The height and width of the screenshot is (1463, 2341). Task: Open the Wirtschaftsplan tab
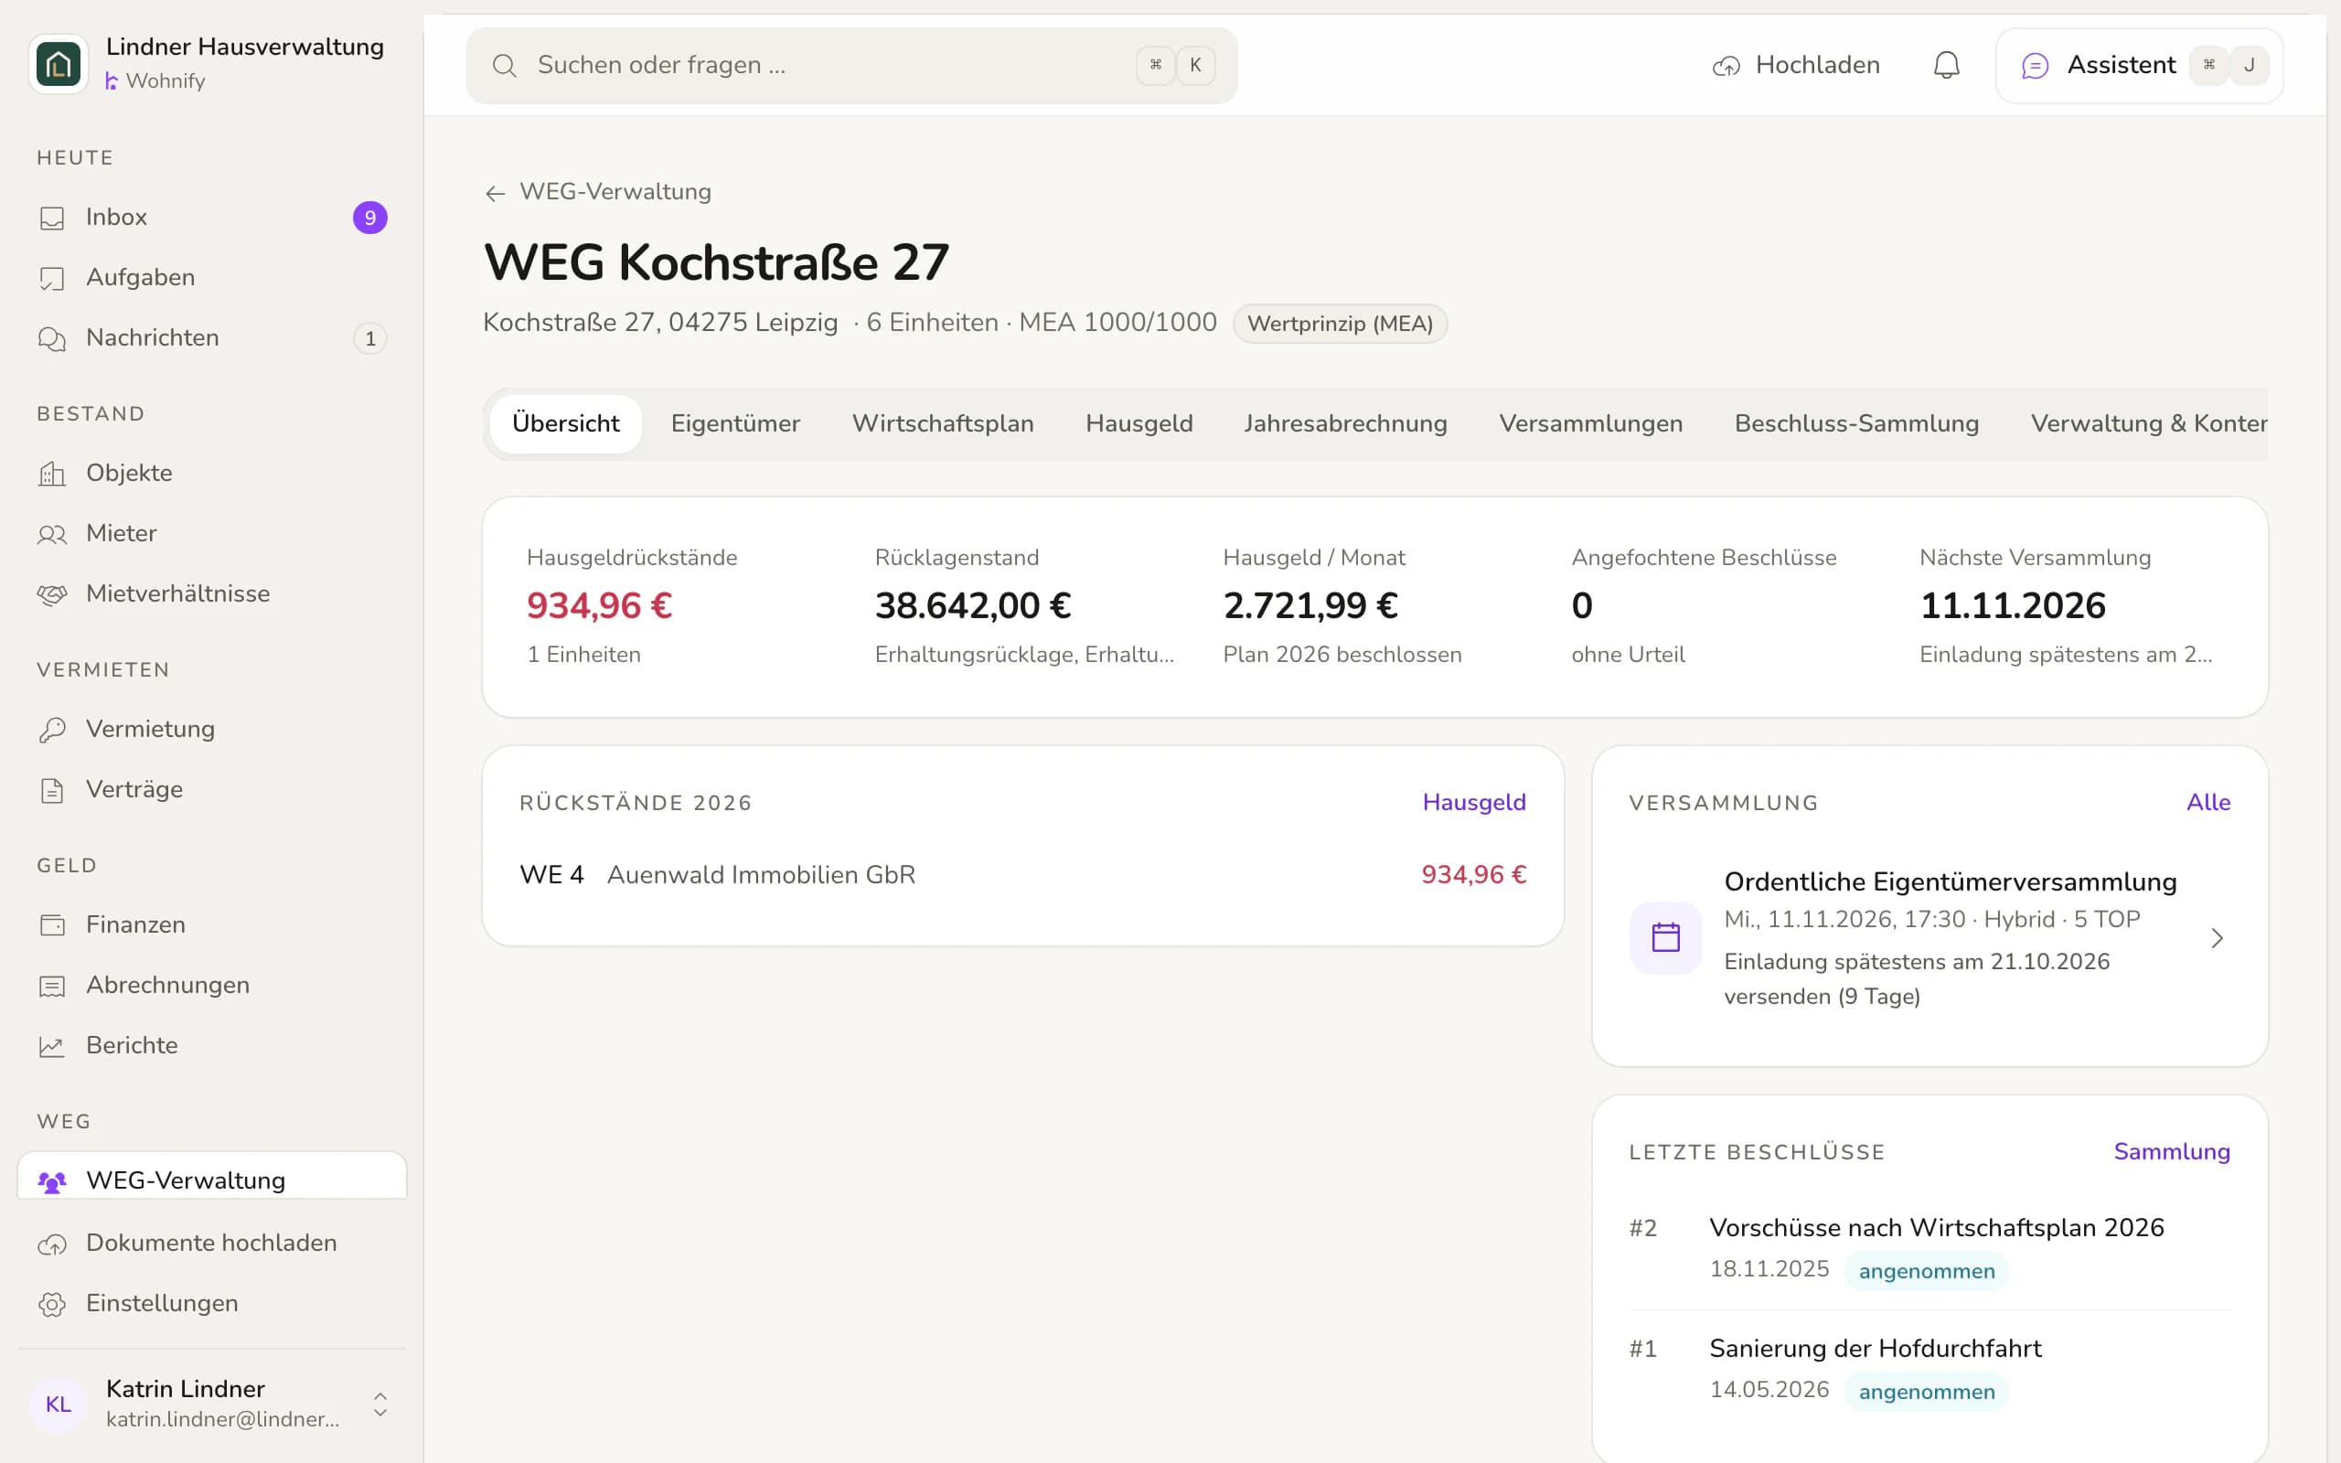pos(942,423)
